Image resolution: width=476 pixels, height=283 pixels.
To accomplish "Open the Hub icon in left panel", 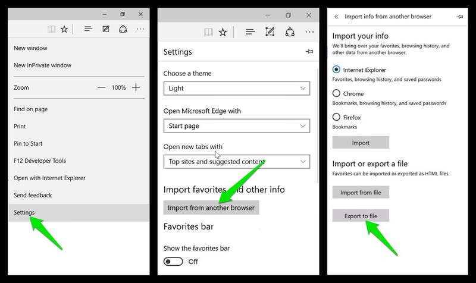I will pyautogui.click(x=88, y=29).
